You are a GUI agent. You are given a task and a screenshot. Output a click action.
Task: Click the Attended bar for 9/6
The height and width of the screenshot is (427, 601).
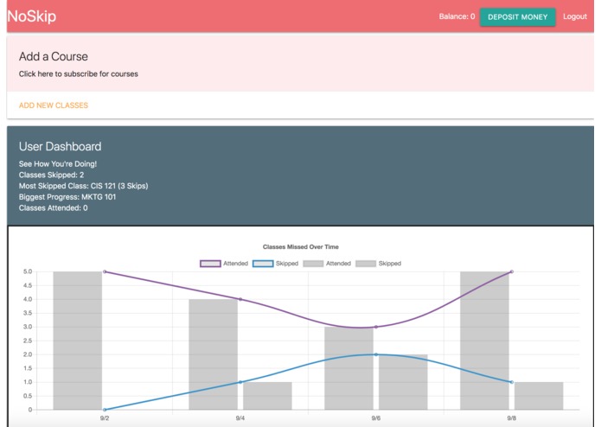[x=348, y=368]
